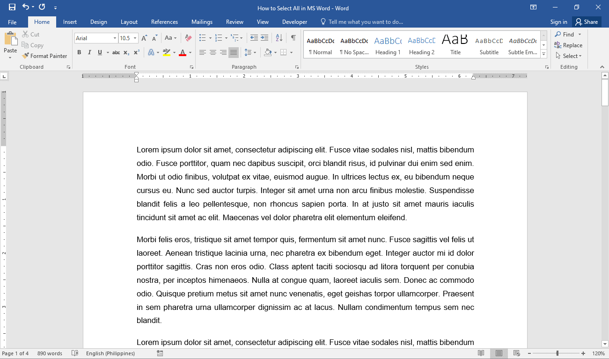This screenshot has width=609, height=359.
Task: Click the Format Painter tool
Action: pos(44,56)
